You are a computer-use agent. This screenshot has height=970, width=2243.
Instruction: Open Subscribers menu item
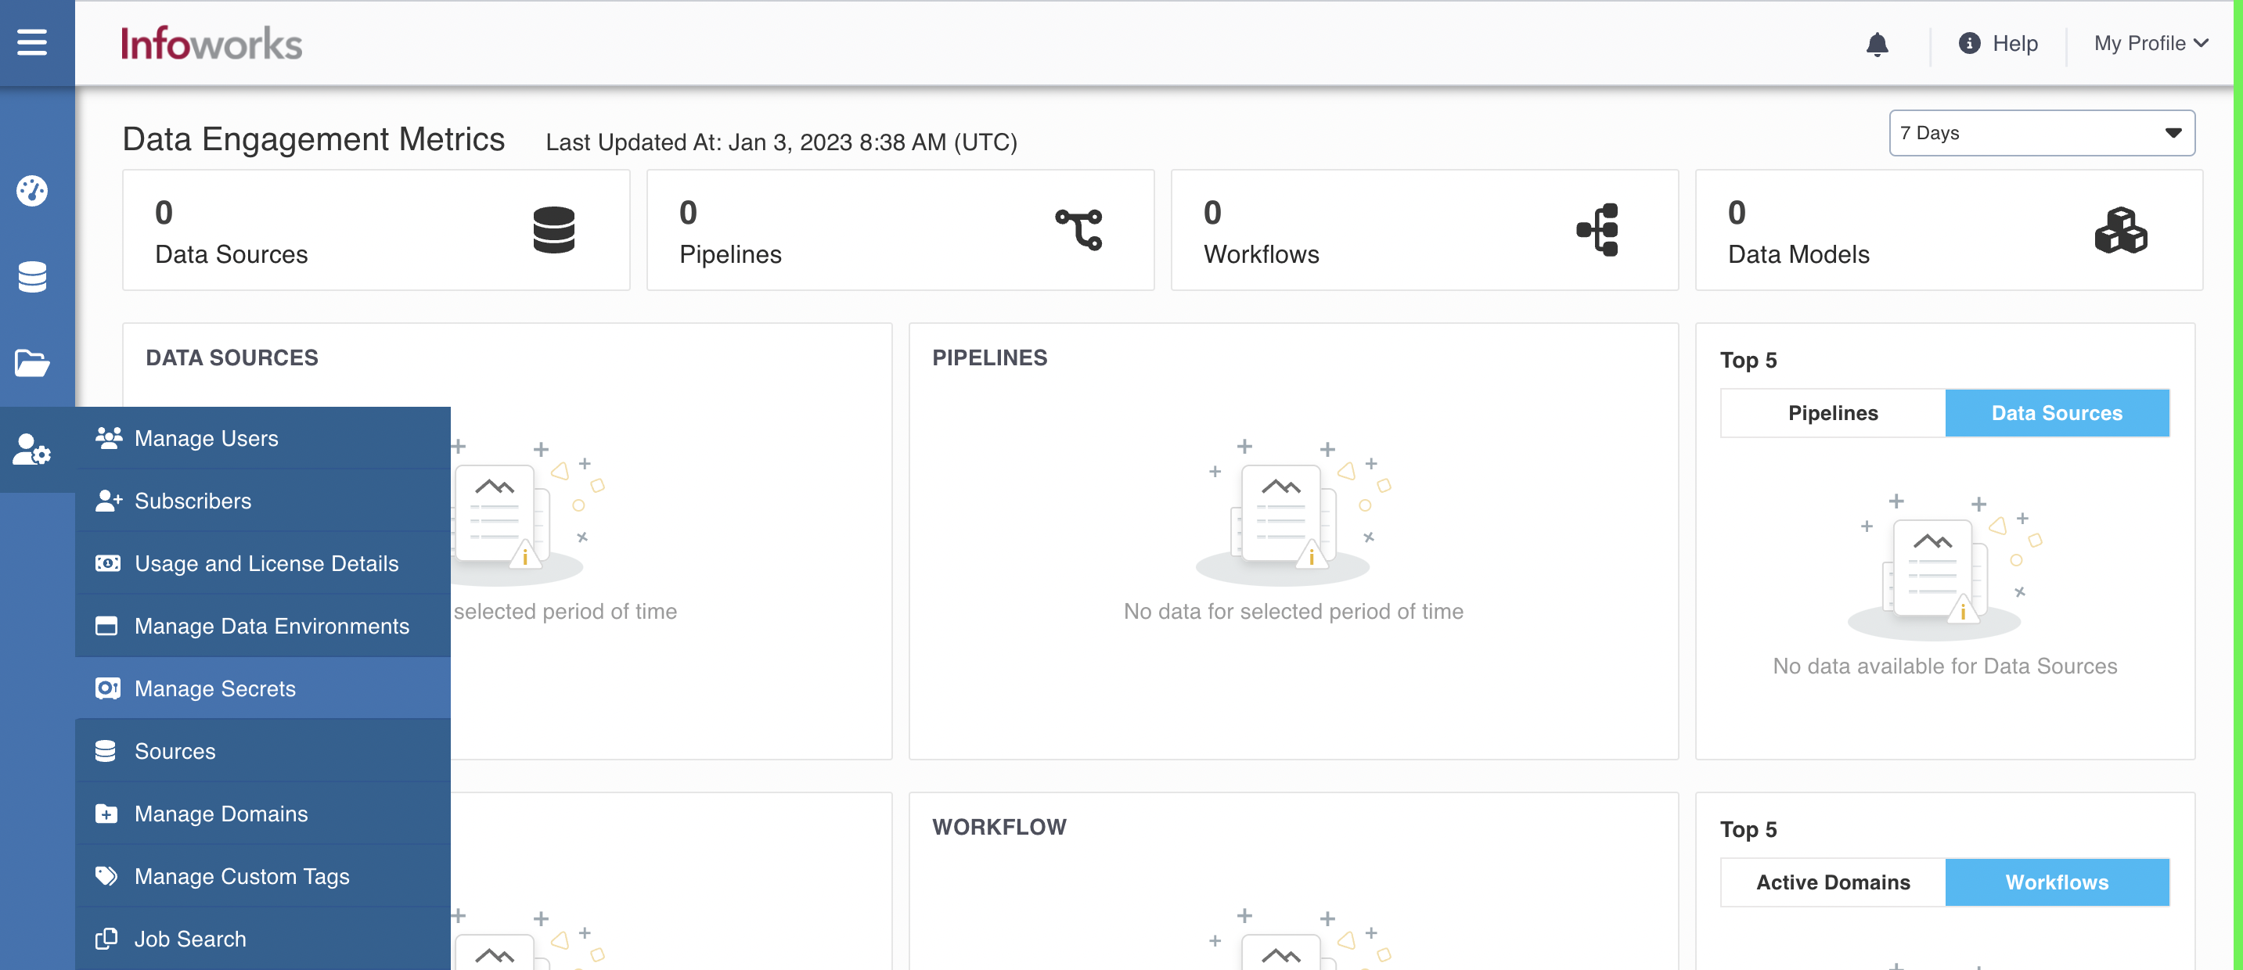coord(263,500)
